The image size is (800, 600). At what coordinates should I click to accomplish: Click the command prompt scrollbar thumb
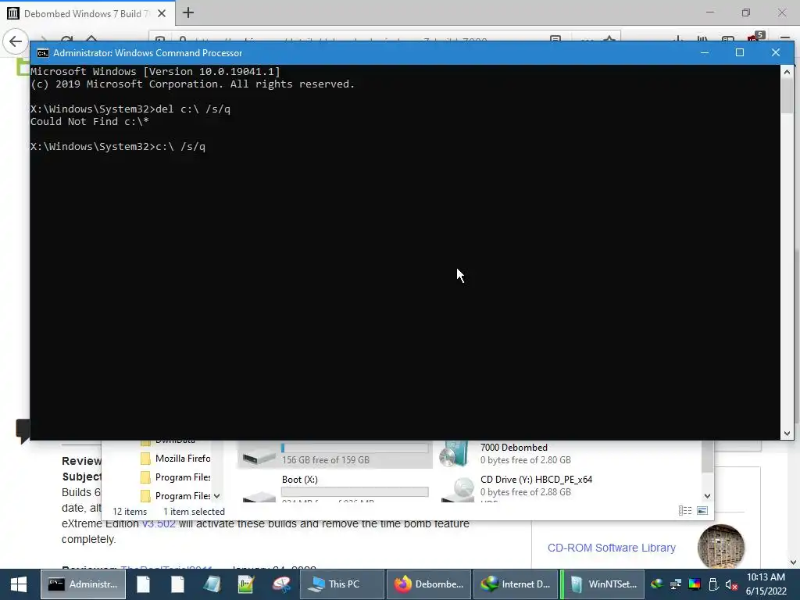point(787,96)
